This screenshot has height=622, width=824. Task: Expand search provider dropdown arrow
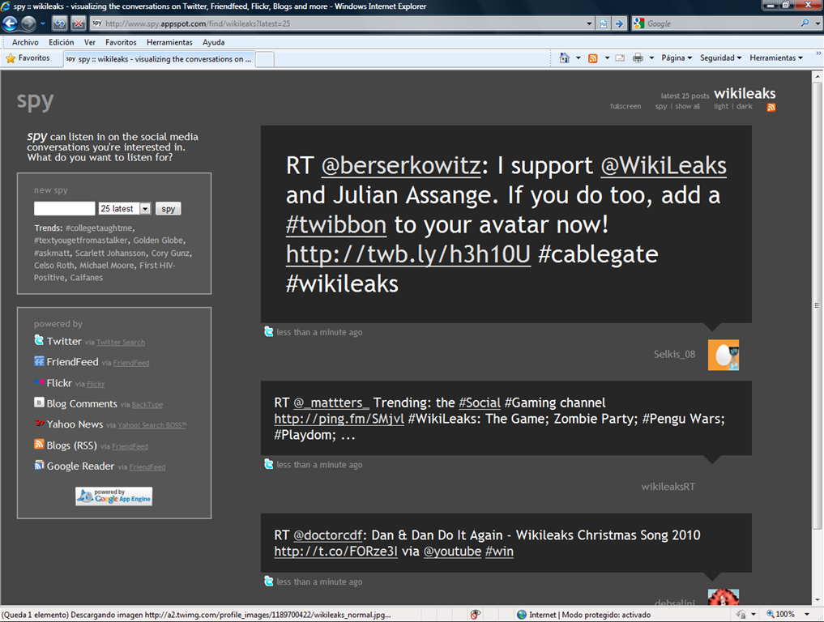(818, 23)
